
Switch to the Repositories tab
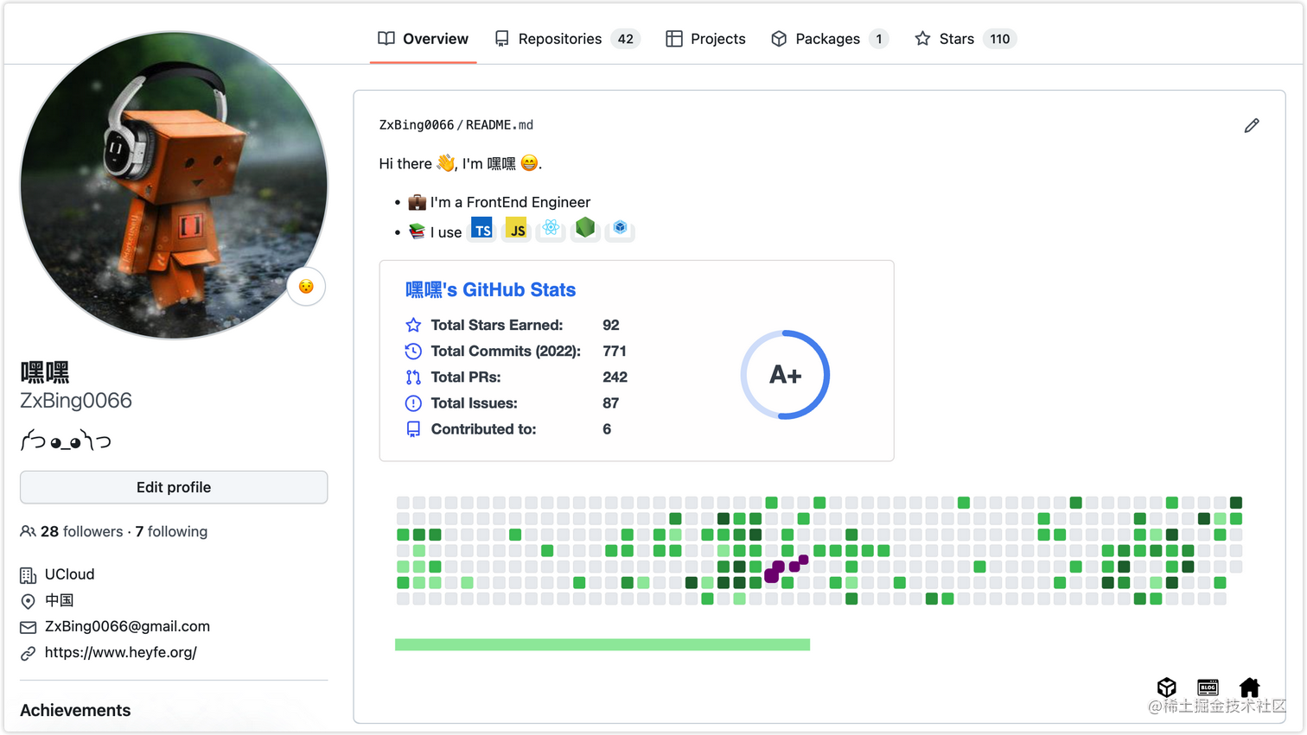[x=558, y=38]
